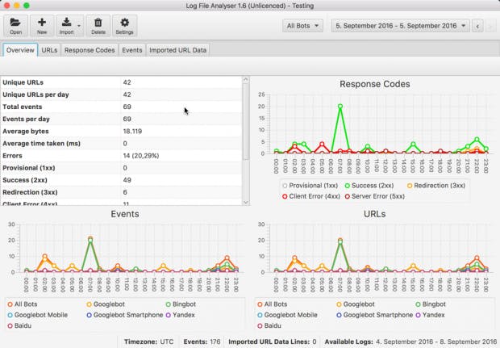Click the 18,119 average bytes value
The height and width of the screenshot is (348, 500).
point(132,132)
